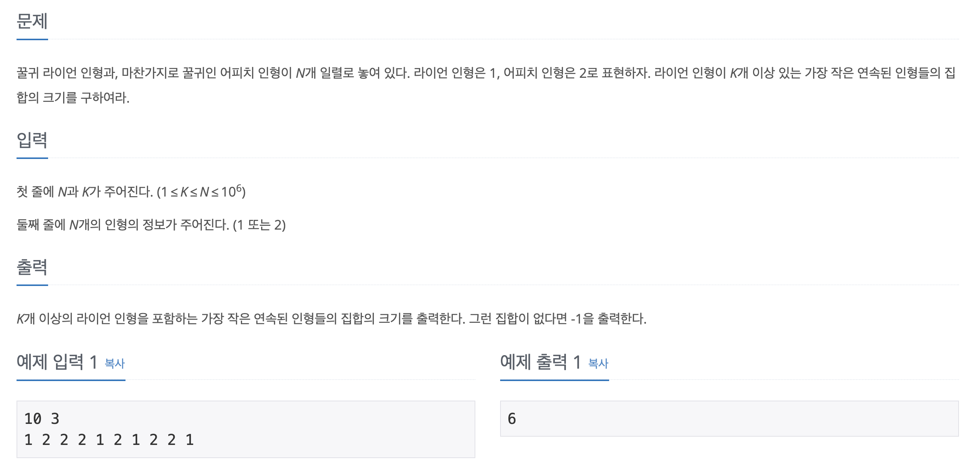Click the text '-1을 출력한다'
This screenshot has width=977, height=475.
[608, 319]
